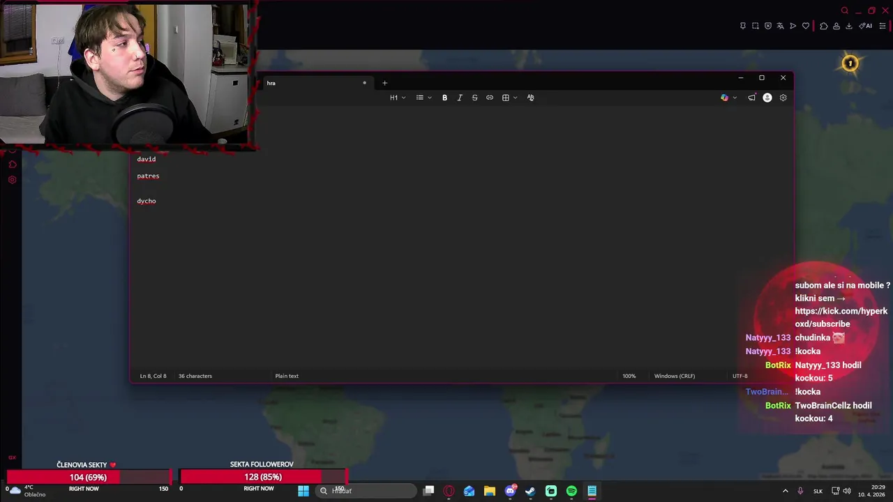This screenshot has height=502, width=893.
Task: Open Opera GX from taskbar
Action: click(x=449, y=491)
